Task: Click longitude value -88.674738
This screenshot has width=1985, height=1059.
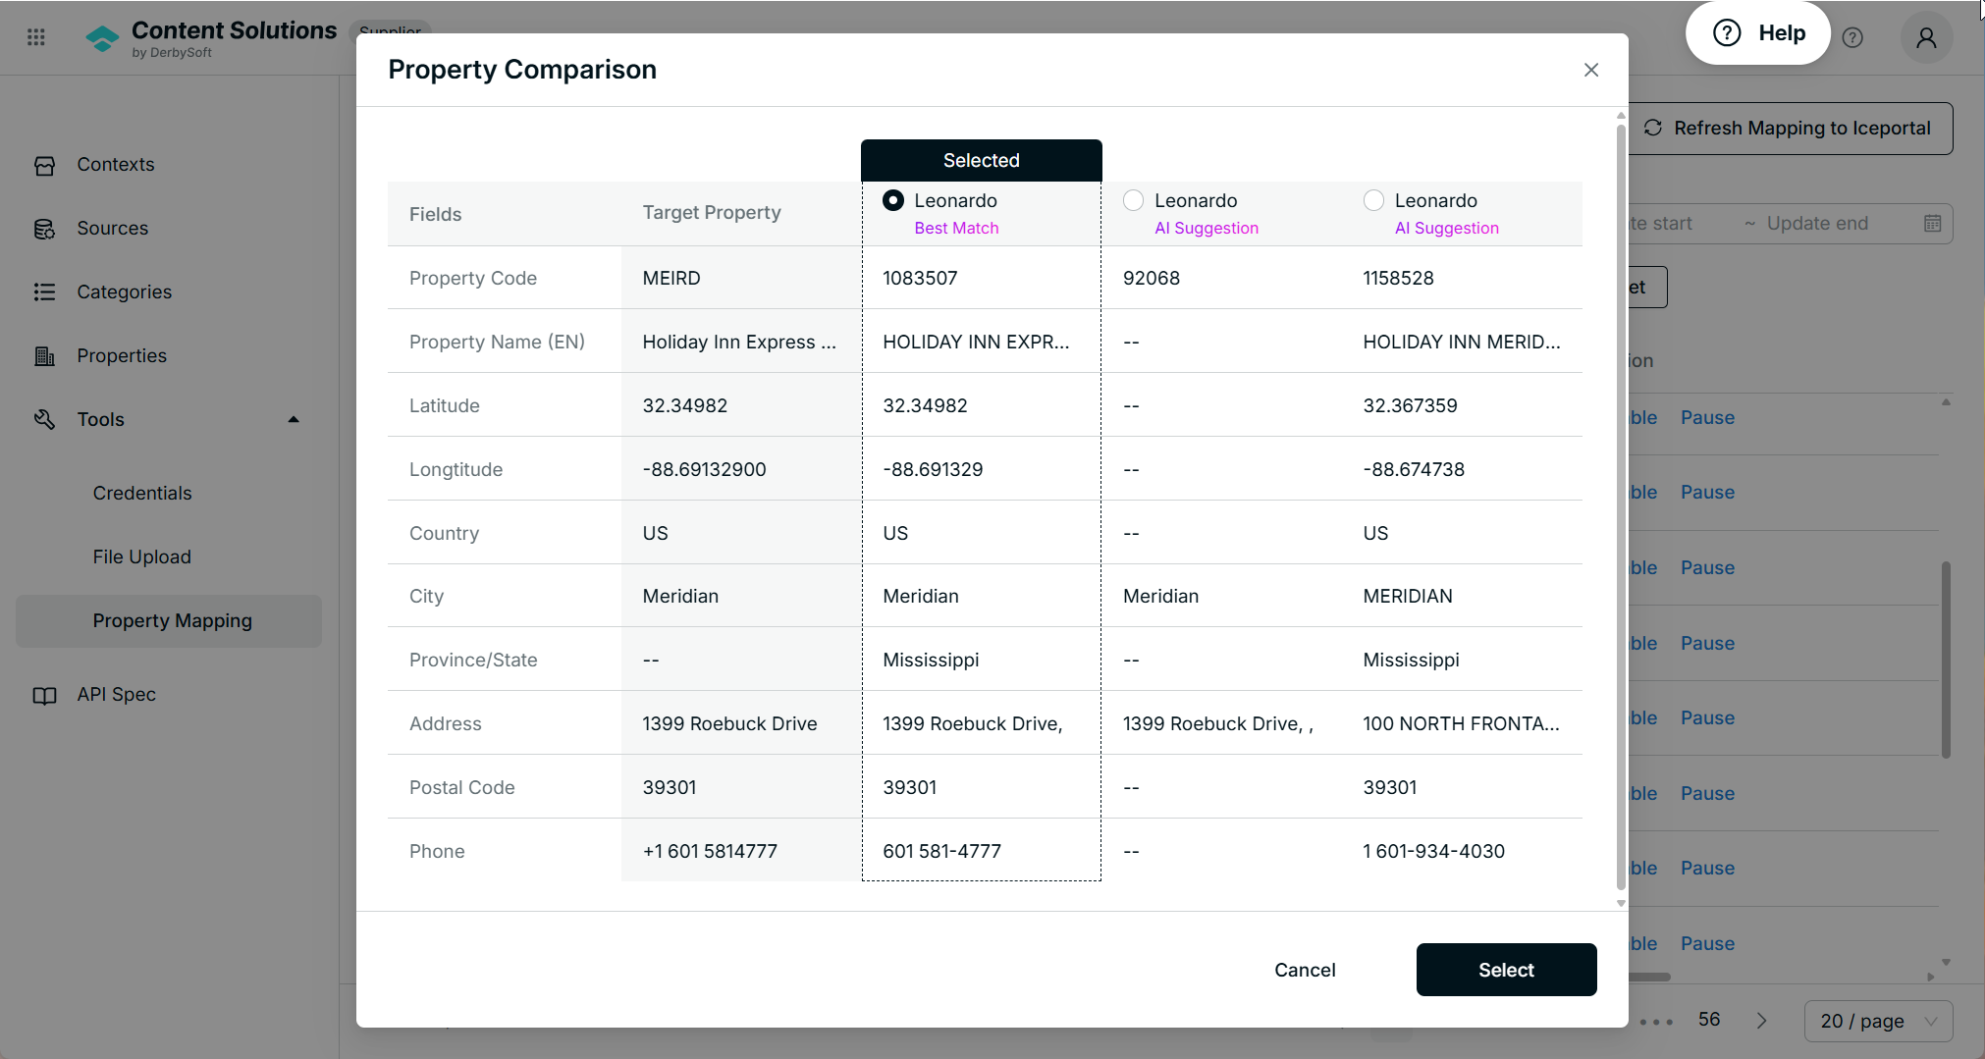Action: 1414,470
